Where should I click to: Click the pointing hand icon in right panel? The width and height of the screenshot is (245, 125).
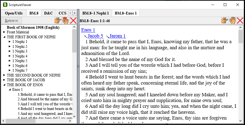point(224,21)
